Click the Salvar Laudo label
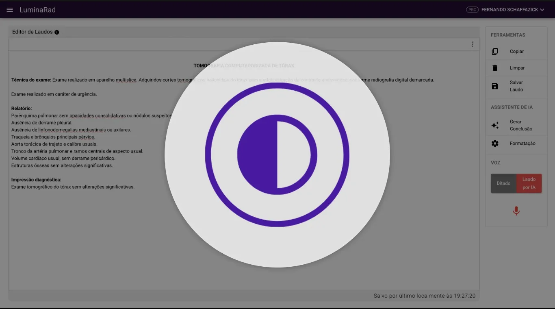The image size is (555, 309). 516,86
